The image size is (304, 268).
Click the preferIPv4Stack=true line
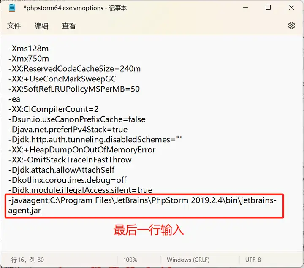tap(68, 130)
